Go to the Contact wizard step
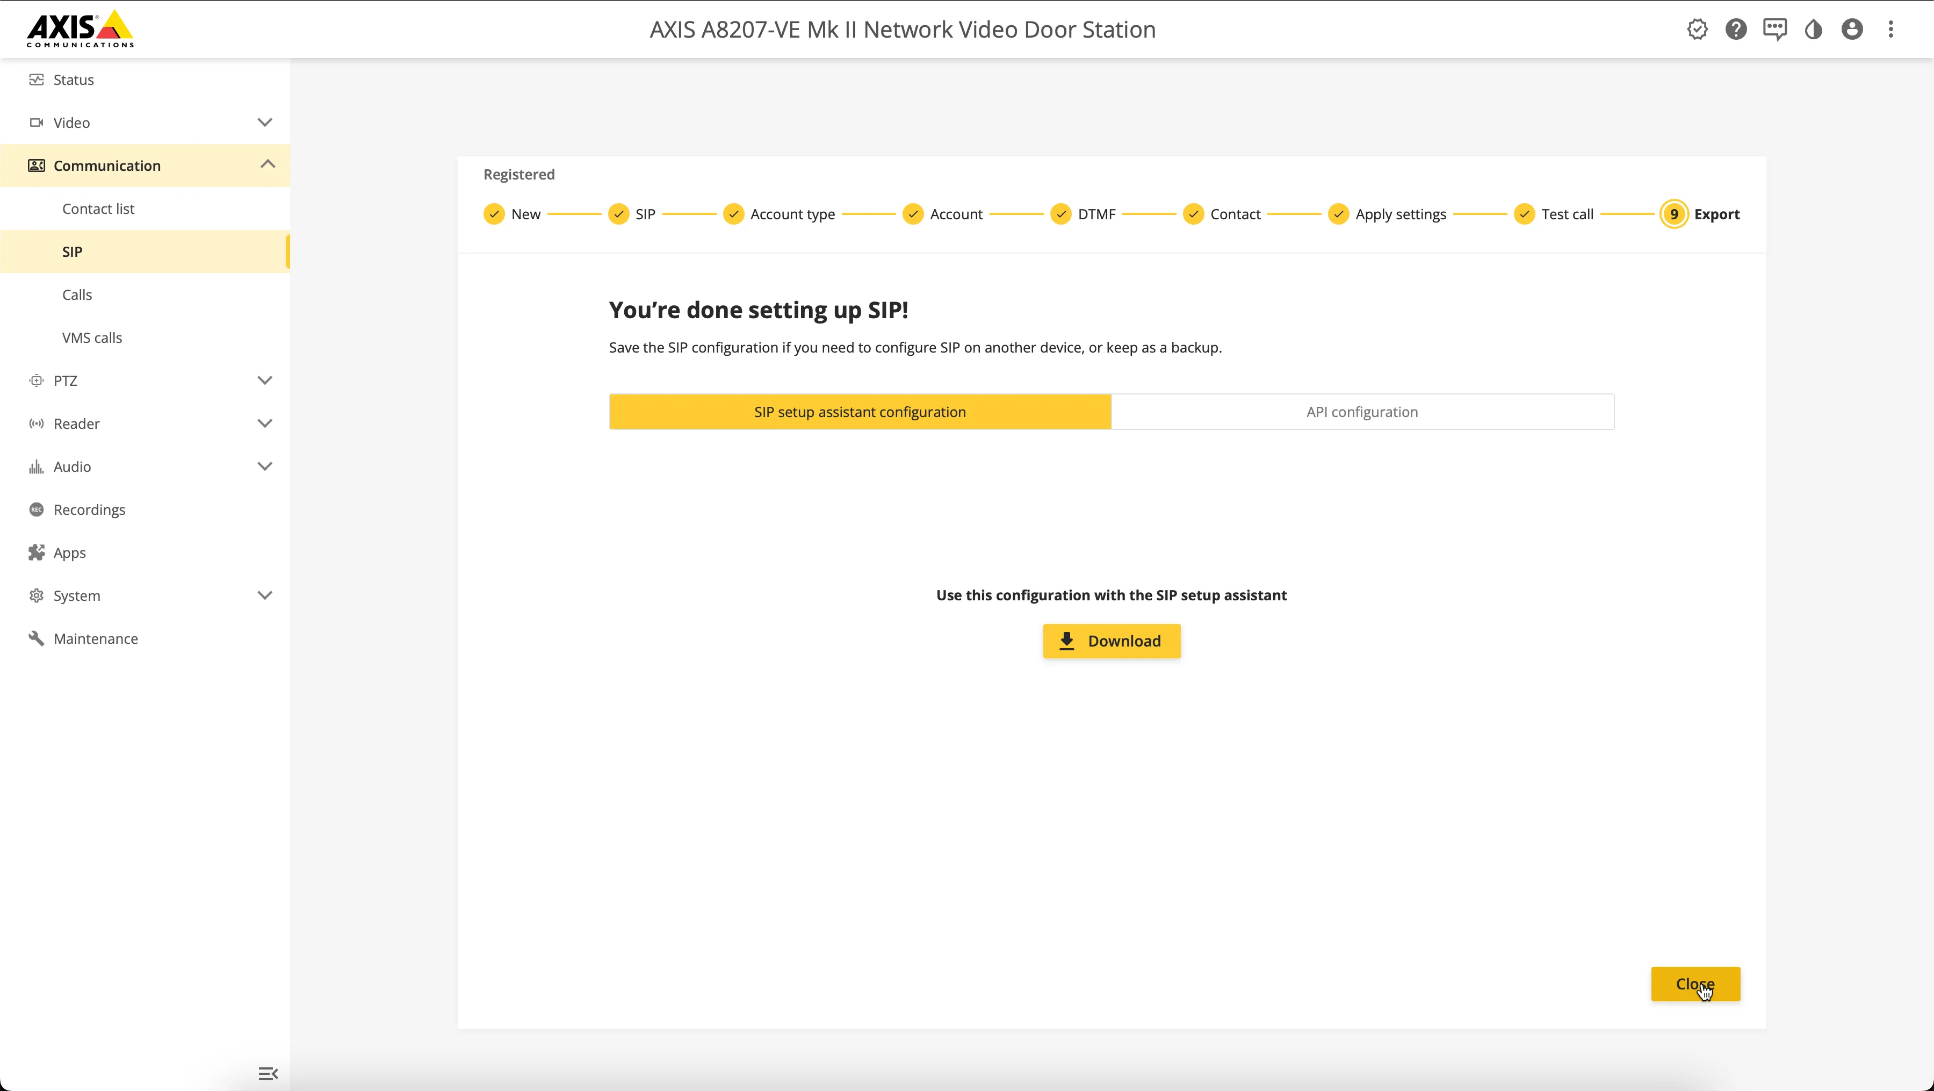Viewport: 1934px width, 1091px height. click(x=1222, y=214)
